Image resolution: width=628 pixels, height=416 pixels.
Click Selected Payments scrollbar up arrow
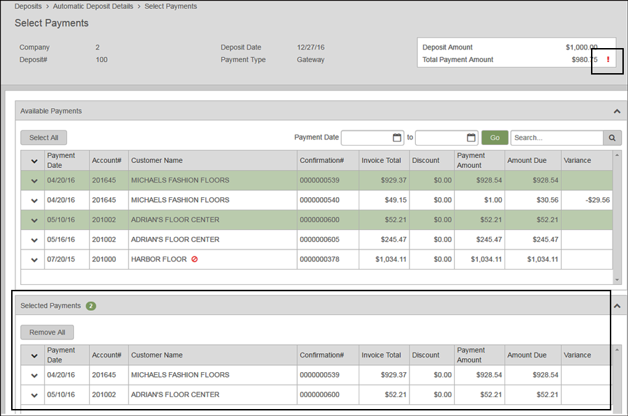pyautogui.click(x=618, y=350)
